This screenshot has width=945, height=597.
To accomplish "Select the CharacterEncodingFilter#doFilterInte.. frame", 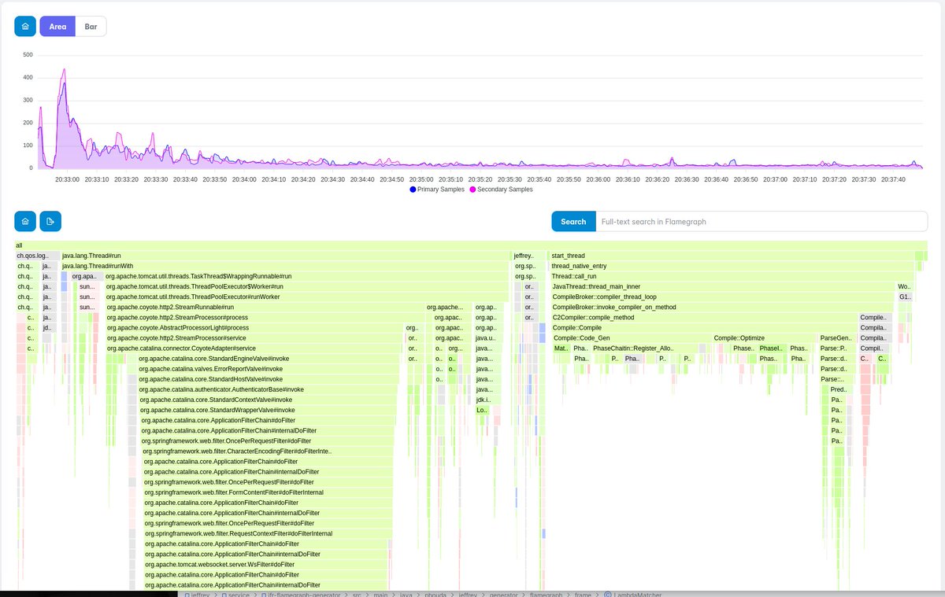I will point(268,451).
